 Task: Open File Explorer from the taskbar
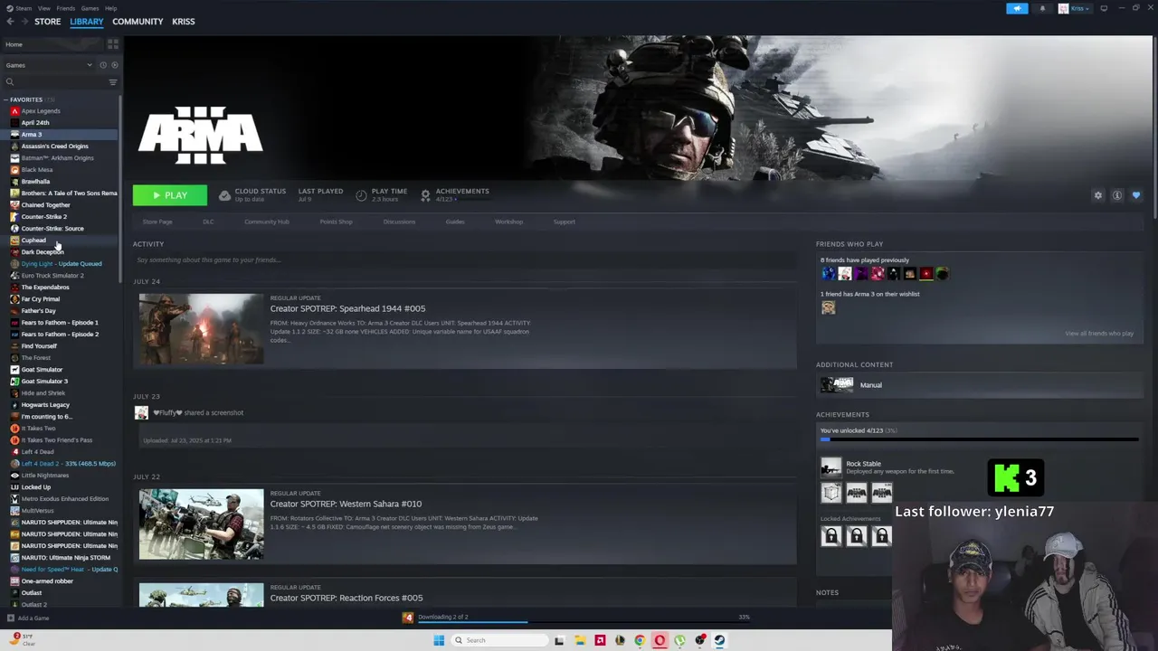[x=580, y=640]
